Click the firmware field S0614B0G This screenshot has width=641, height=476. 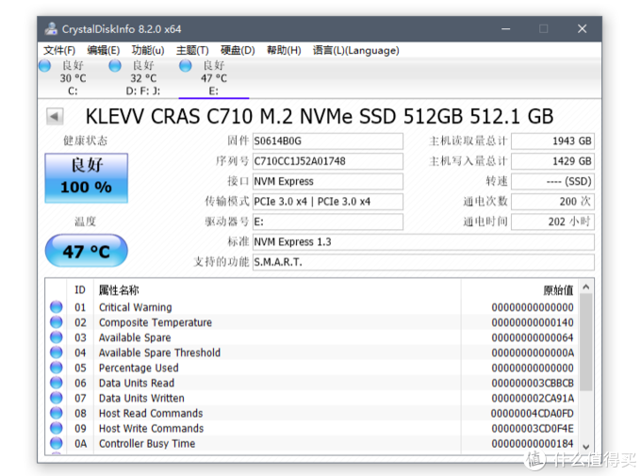[x=328, y=141]
